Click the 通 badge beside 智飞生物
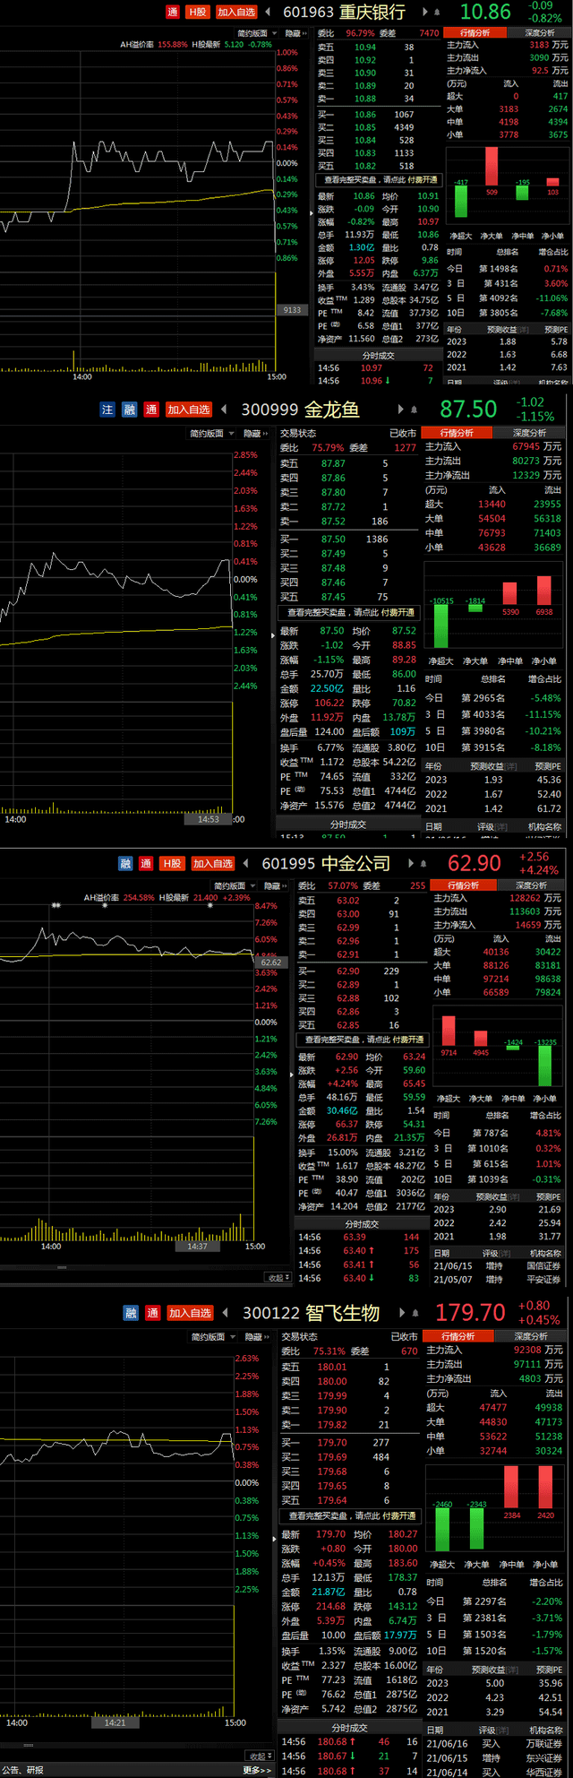This screenshot has height=1778, width=573. [152, 1313]
